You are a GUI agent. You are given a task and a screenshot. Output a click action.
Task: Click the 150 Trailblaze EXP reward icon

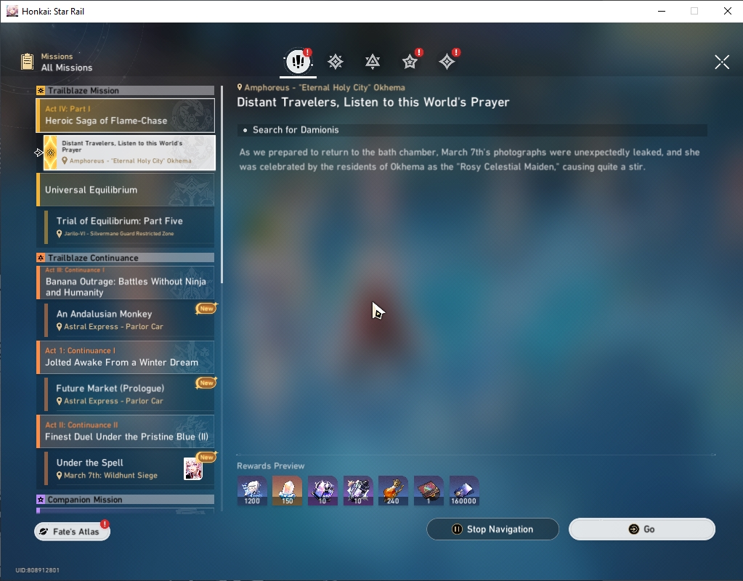287,490
